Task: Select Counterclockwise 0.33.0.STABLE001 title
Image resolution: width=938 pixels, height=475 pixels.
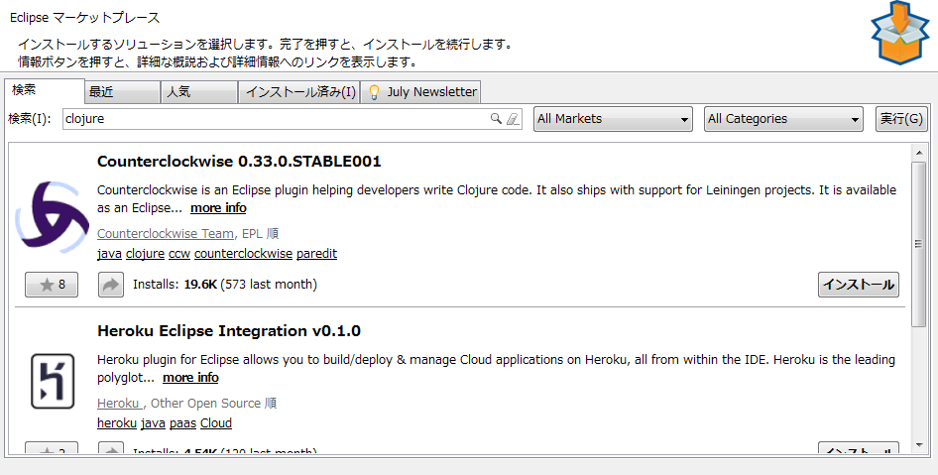Action: (239, 162)
